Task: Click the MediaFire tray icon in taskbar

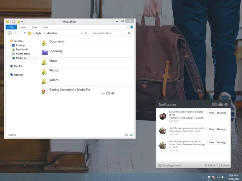Action: click(x=209, y=177)
